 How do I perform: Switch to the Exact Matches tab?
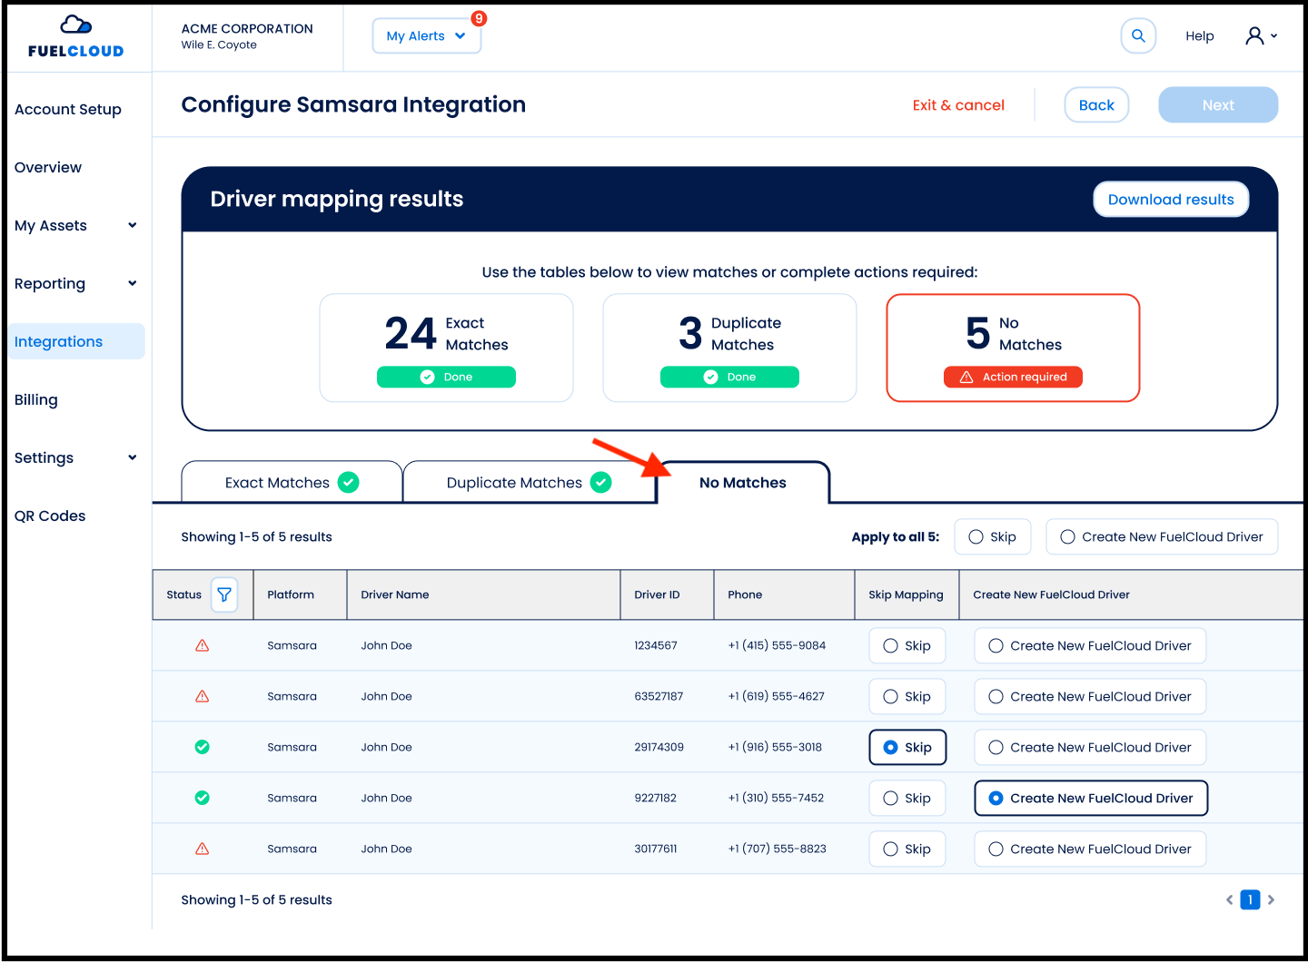click(277, 482)
